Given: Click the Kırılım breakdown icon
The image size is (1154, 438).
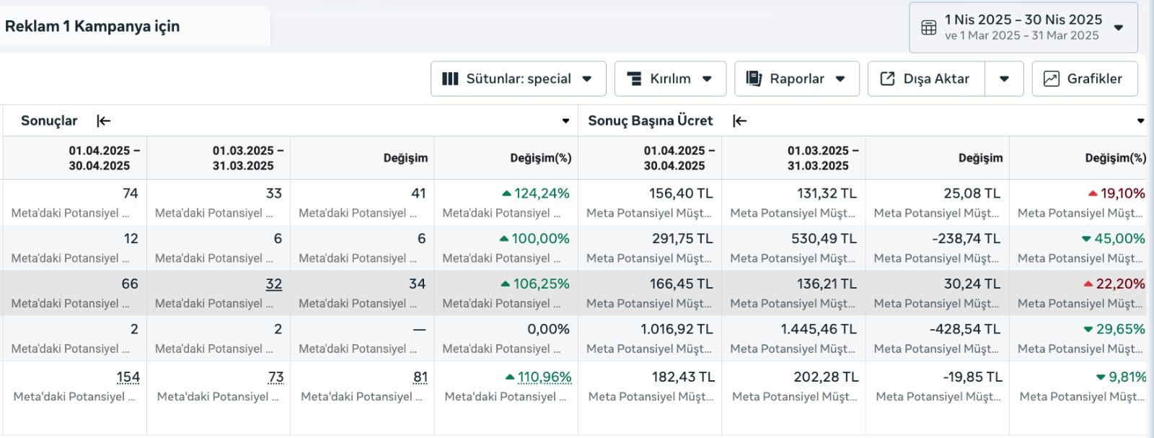Looking at the screenshot, I should point(635,79).
